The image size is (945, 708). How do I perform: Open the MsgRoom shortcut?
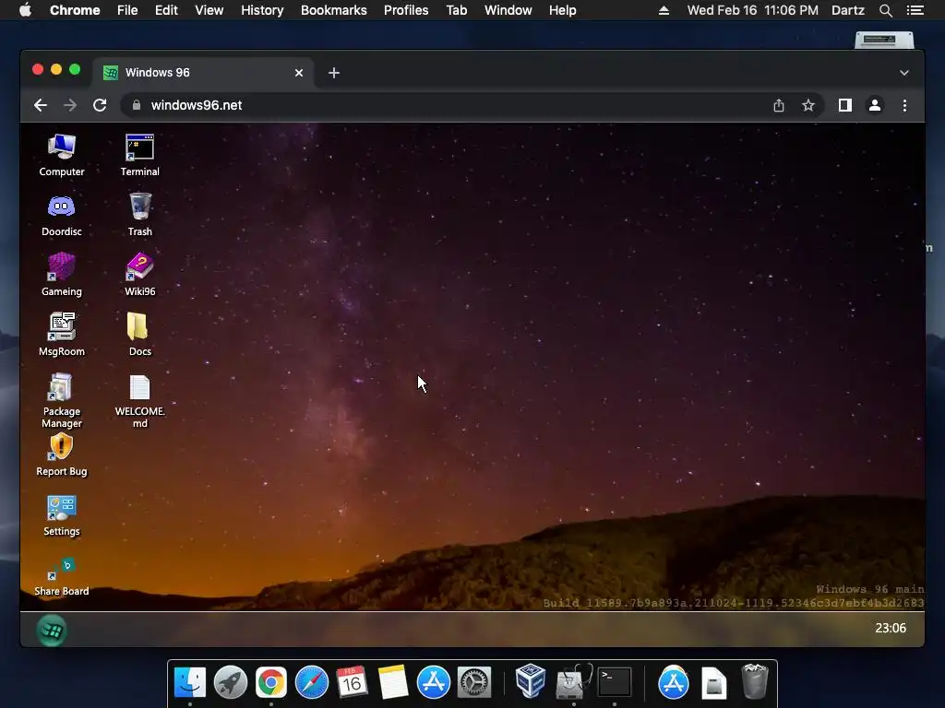(x=62, y=335)
